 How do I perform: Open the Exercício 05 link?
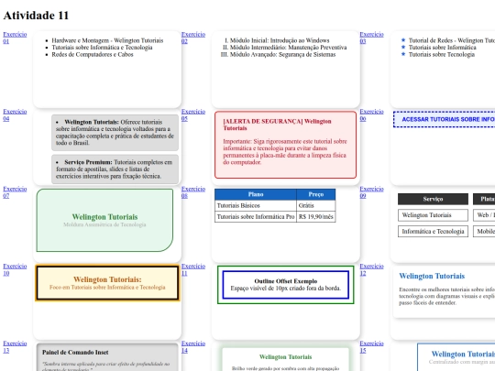pos(193,115)
